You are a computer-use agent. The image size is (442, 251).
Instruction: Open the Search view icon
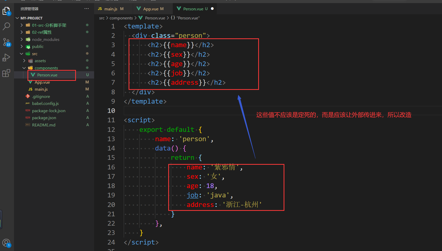click(x=6, y=26)
